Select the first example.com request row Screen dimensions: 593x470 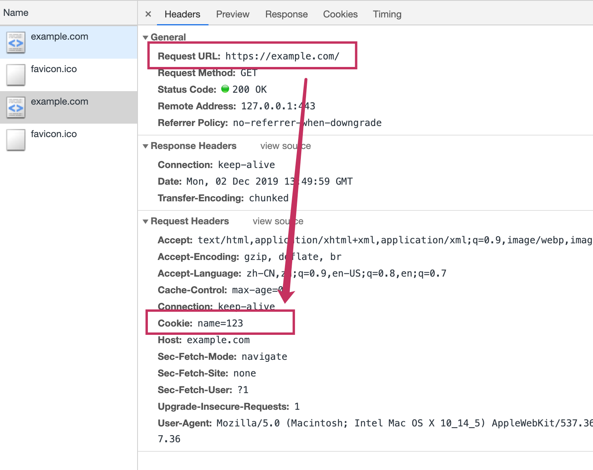(x=69, y=42)
